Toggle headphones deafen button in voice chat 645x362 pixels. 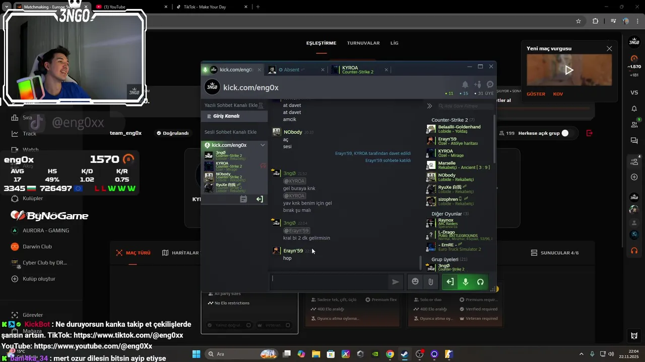(481, 282)
